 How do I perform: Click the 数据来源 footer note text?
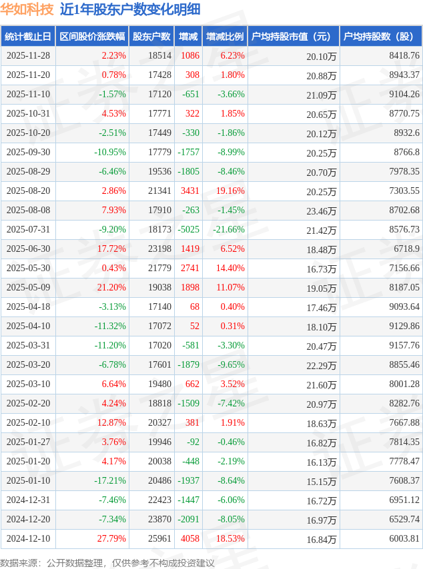click(x=107, y=563)
